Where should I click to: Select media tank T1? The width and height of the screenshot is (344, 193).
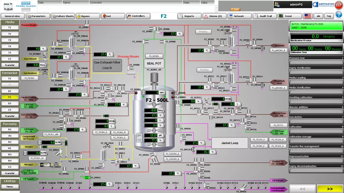(x=10, y=28)
